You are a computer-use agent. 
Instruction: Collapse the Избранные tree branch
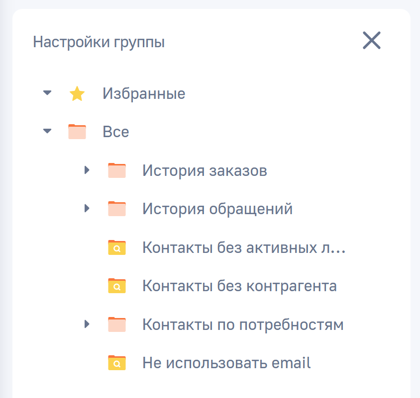[47, 92]
